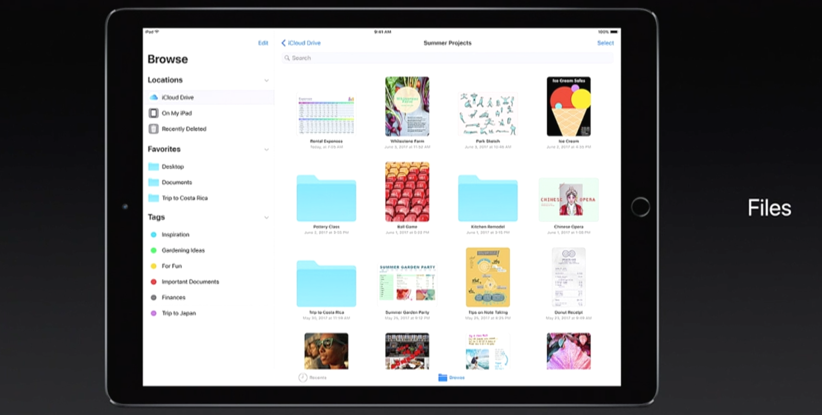Open the iCloud Drive cloud icon
The height and width of the screenshot is (415, 822).
(x=154, y=97)
